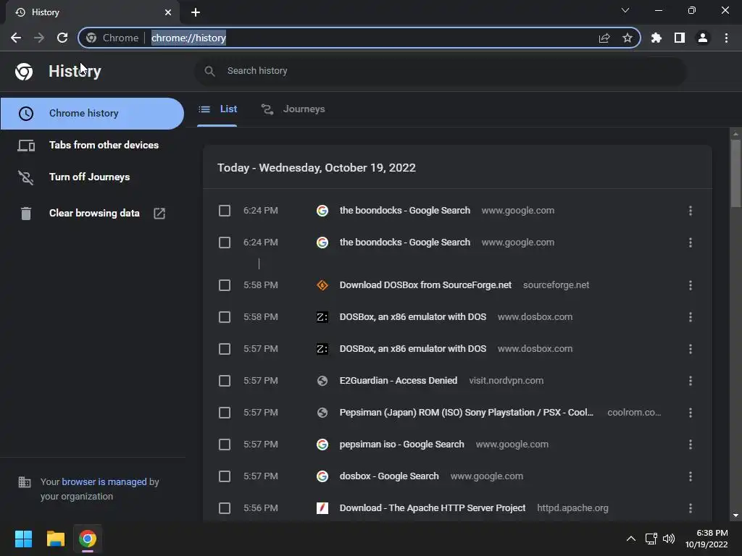Screen dimensions: 742x556
Task: Select the E2Guardian Access Denied checkbox
Action: [x=225, y=381]
